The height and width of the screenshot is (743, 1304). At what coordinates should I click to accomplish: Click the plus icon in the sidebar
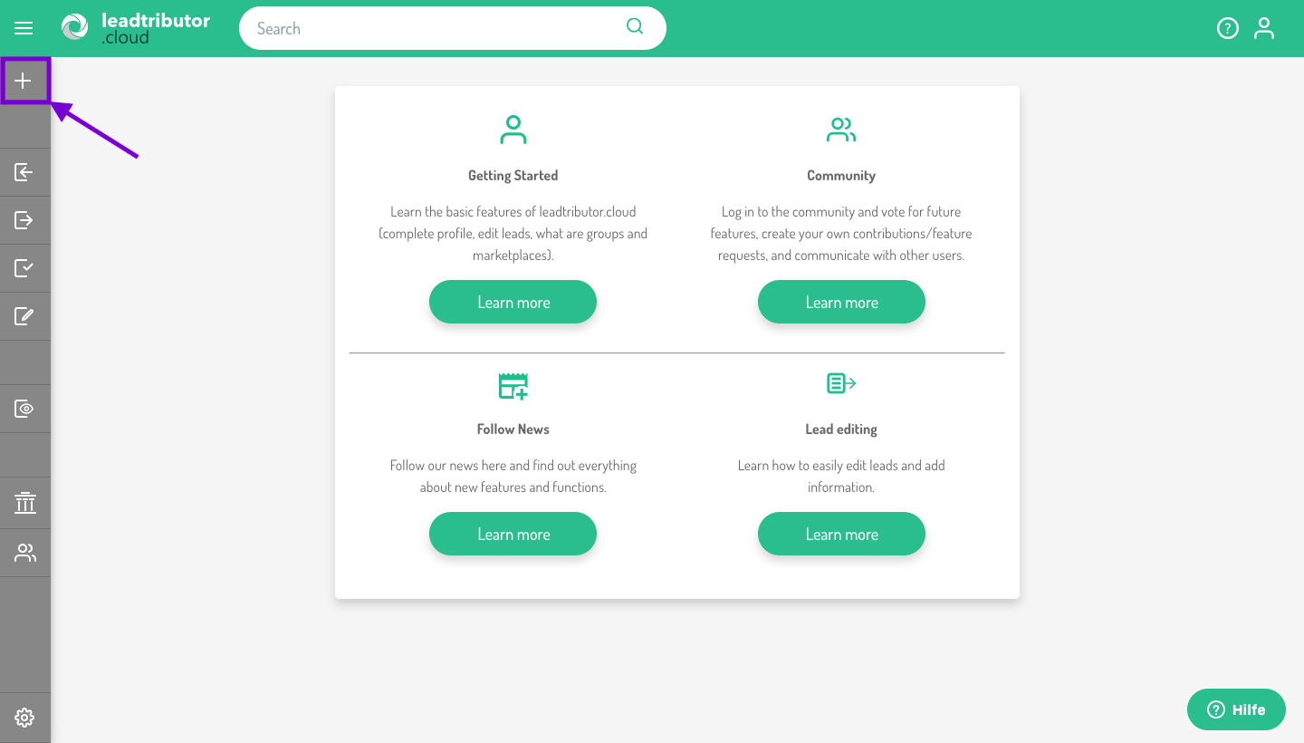[x=24, y=82]
